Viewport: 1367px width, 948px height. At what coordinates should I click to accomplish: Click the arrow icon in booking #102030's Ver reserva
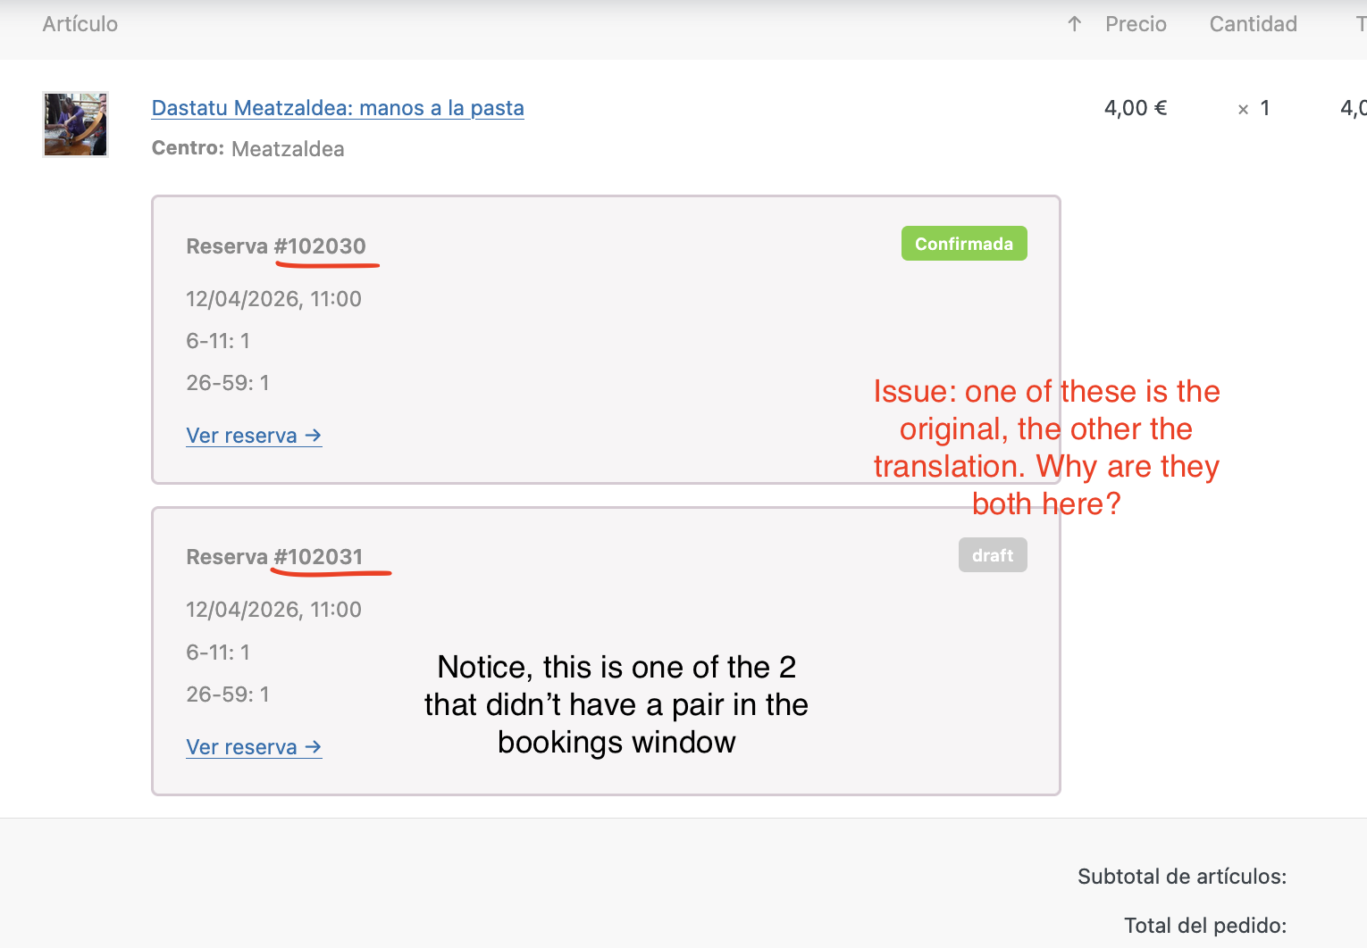pyautogui.click(x=313, y=436)
